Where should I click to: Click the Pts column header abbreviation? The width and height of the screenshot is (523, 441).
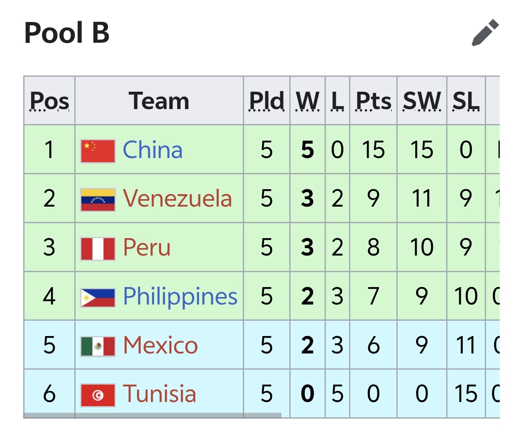(x=374, y=101)
